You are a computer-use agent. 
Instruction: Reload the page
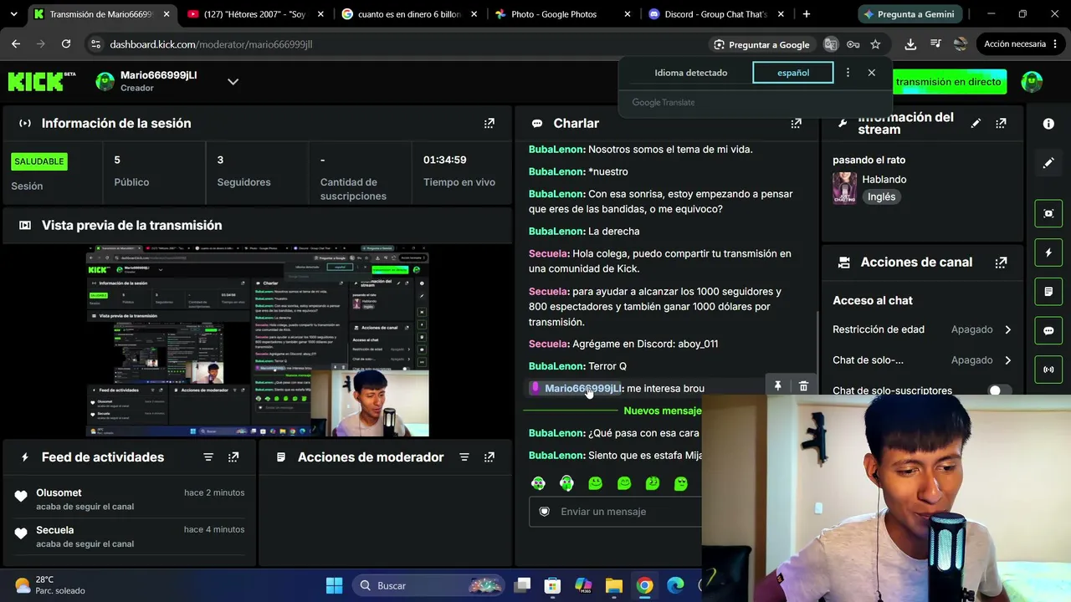tap(66, 44)
